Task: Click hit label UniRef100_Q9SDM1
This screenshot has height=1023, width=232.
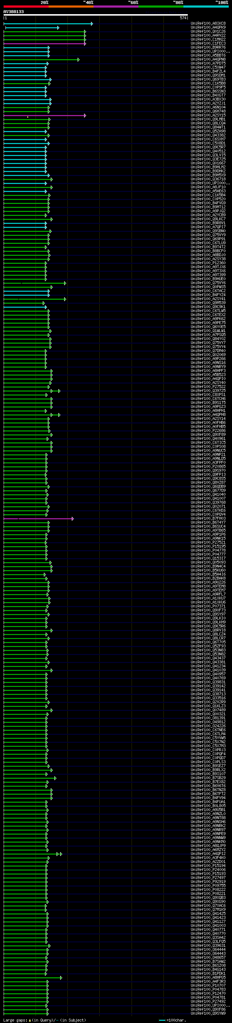Action: [208, 75]
